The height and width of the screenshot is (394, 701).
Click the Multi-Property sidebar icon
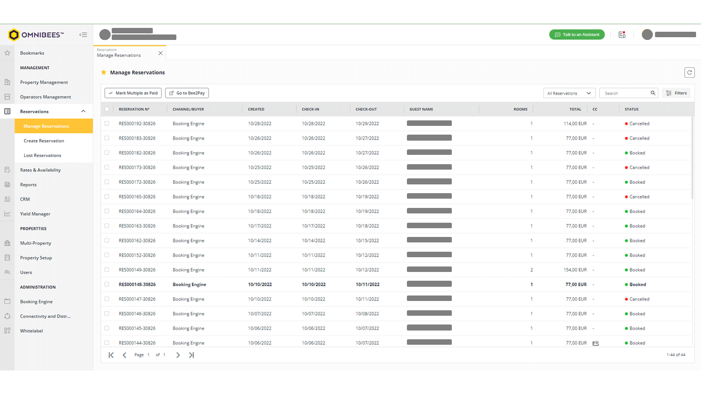(x=7, y=243)
